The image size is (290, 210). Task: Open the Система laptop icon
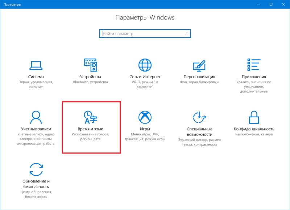[x=36, y=66]
